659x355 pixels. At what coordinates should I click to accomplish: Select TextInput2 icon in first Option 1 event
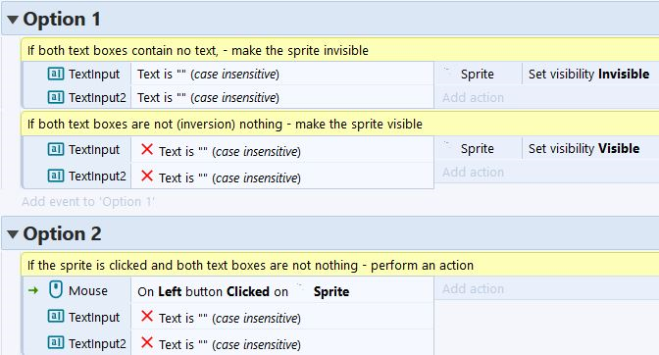(56, 97)
